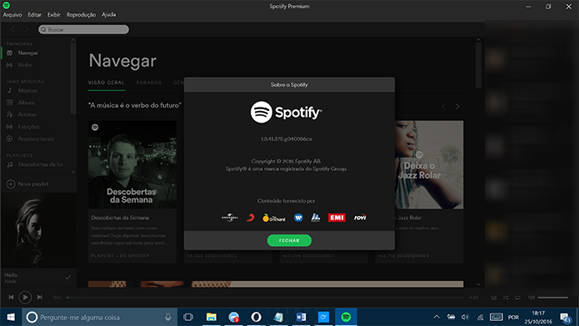Open Microsoft Word from the taskbar
Image resolution: width=579 pixels, height=326 pixels.
pos(301,317)
